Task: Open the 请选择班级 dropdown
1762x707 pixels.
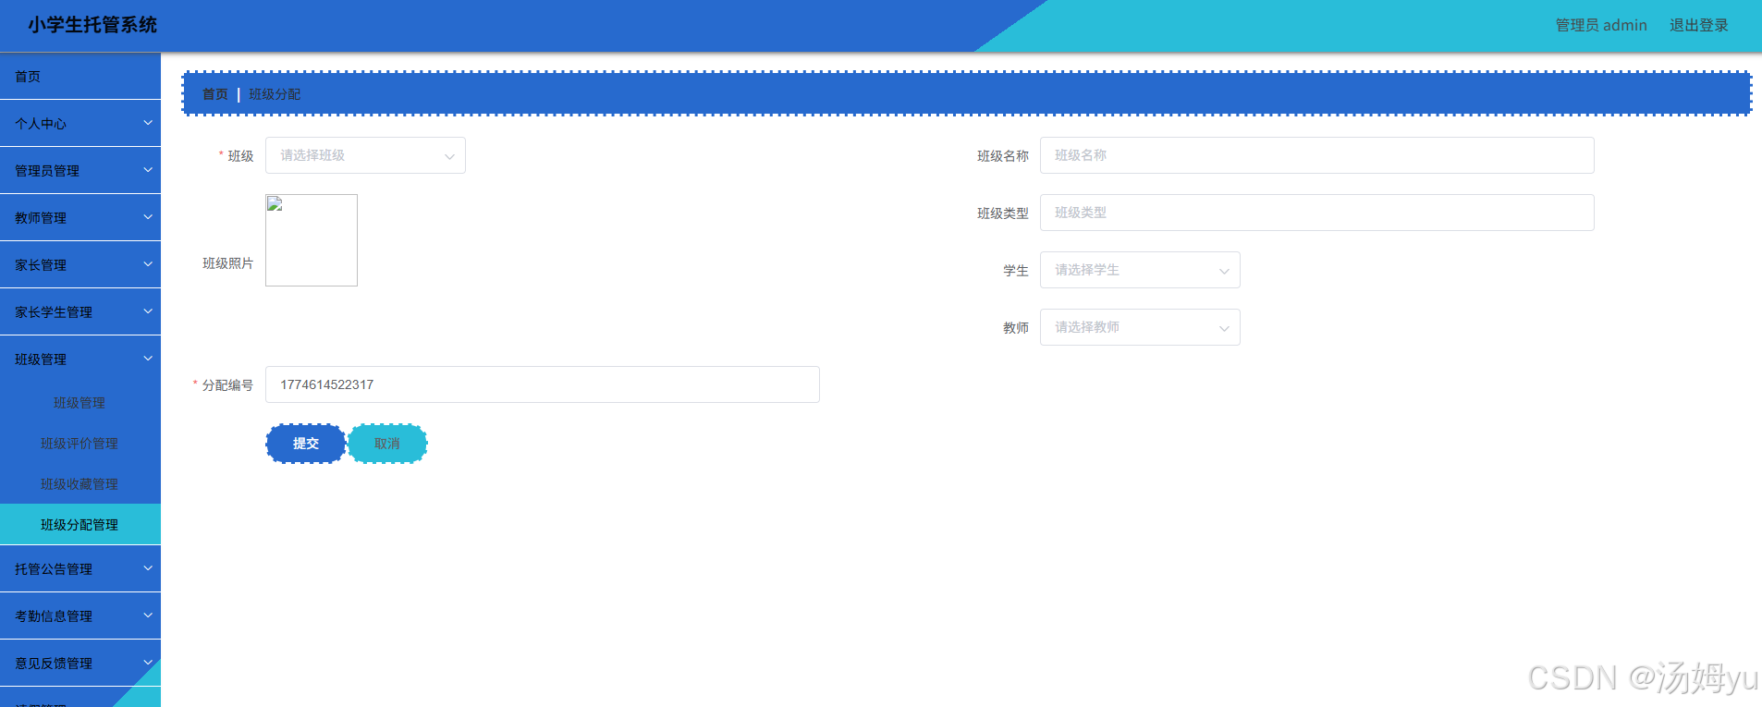Action: (x=365, y=155)
